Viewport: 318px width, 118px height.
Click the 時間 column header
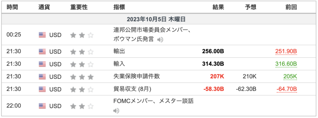12,7
